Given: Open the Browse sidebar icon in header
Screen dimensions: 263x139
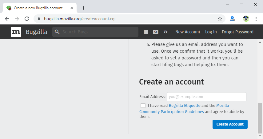Looking at the screenshot, I should (x=146, y=32).
